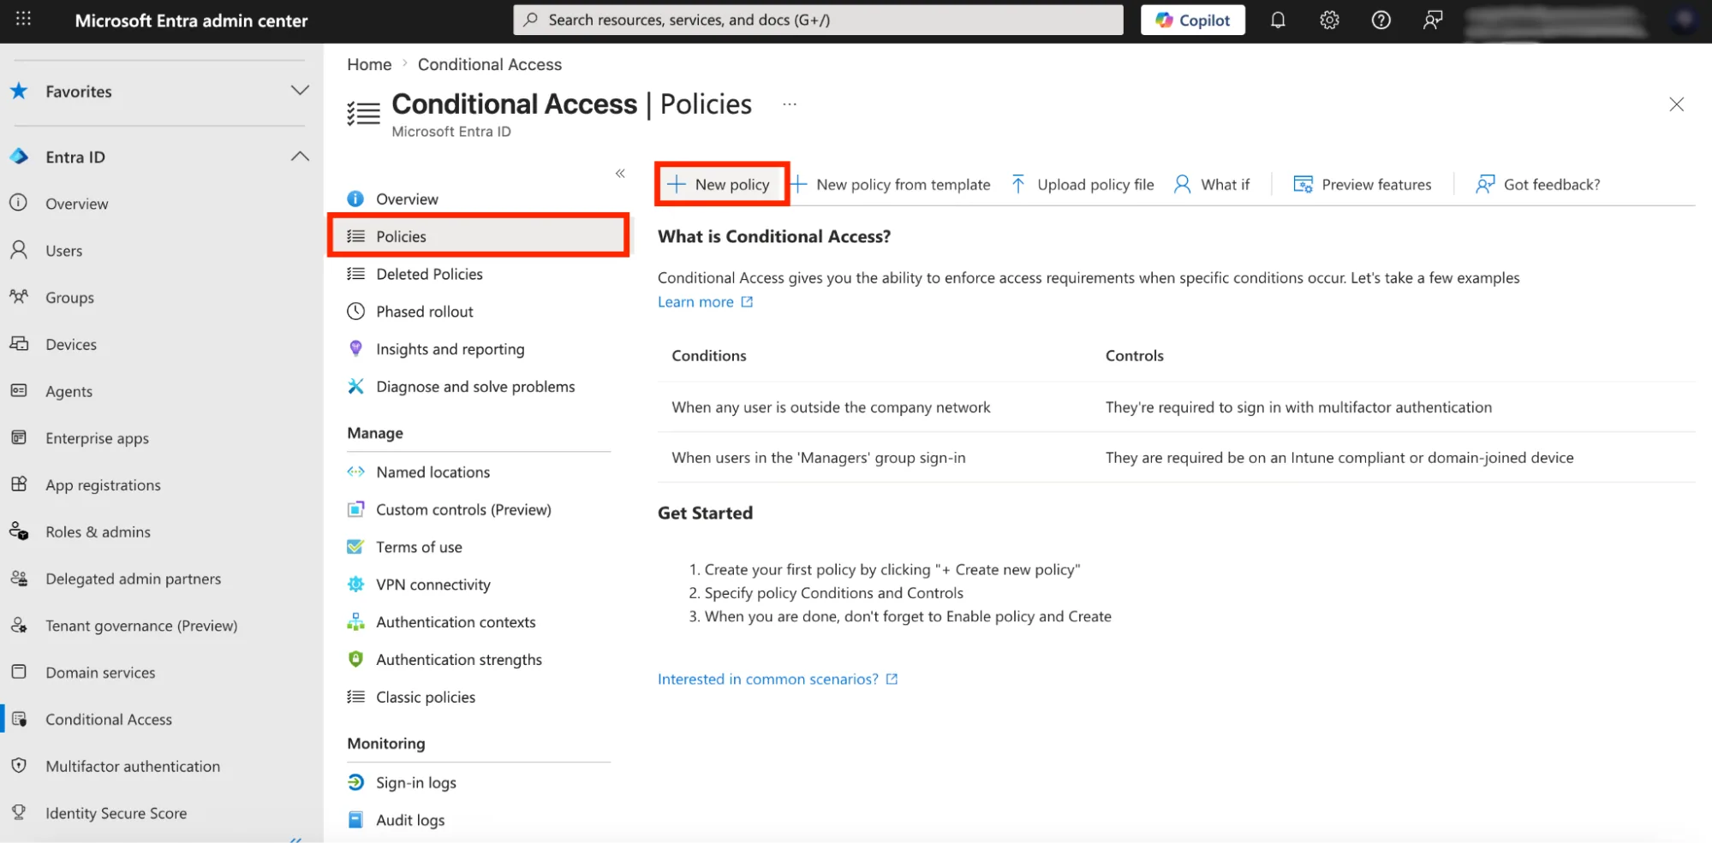Open the notifications bell icon
Image resolution: width=1712 pixels, height=843 pixels.
(x=1277, y=20)
